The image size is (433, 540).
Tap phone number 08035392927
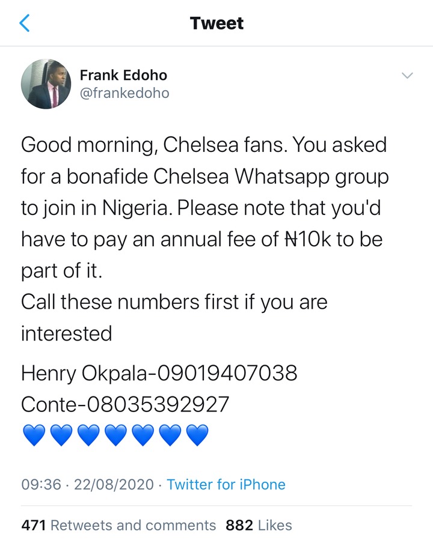(x=158, y=404)
